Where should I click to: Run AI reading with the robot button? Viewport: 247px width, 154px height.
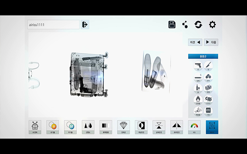click(x=35, y=127)
